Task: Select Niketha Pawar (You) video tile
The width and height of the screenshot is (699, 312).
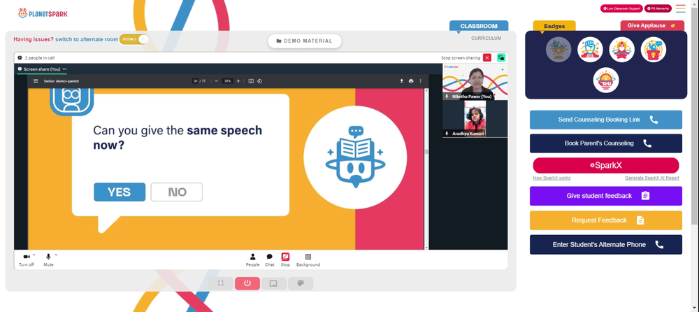Action: (x=475, y=81)
